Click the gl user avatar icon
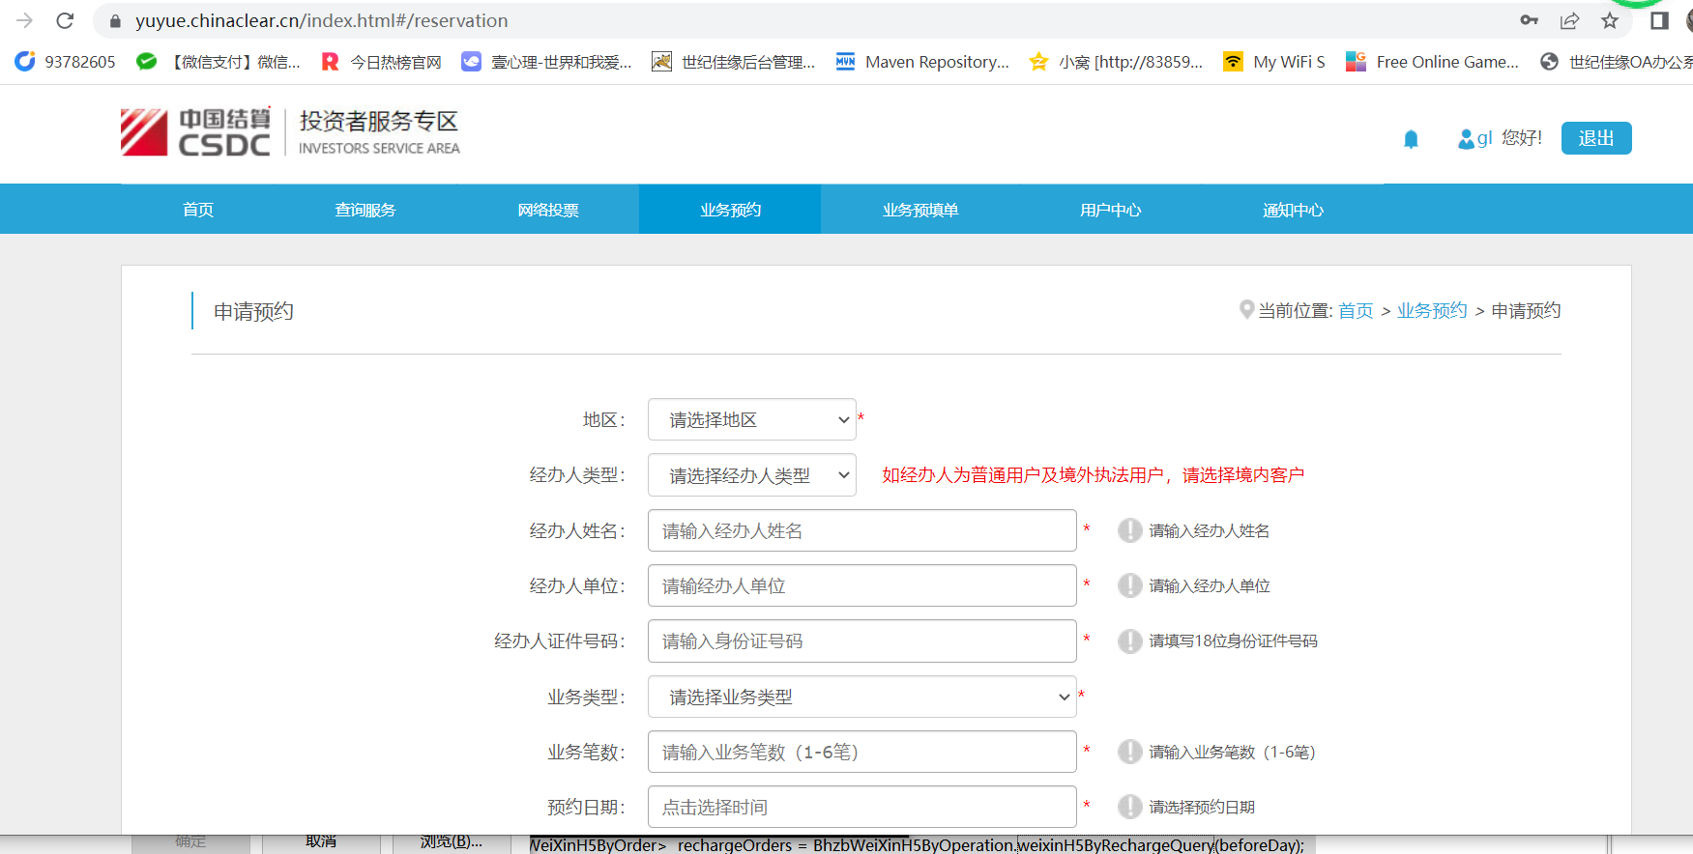Screen dimensions: 1693x854 (x=1466, y=139)
